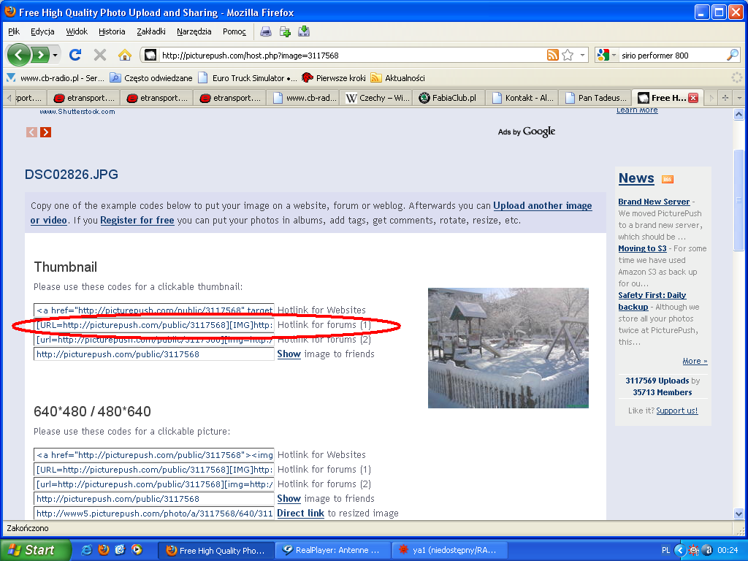Viewport: 748px width, 561px height.
Task: Expand the address bar URL history dropdown
Action: click(x=582, y=55)
